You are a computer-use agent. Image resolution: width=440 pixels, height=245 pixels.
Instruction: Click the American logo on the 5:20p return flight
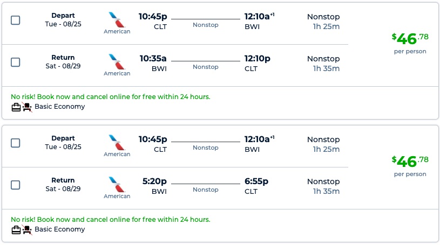coord(117,184)
